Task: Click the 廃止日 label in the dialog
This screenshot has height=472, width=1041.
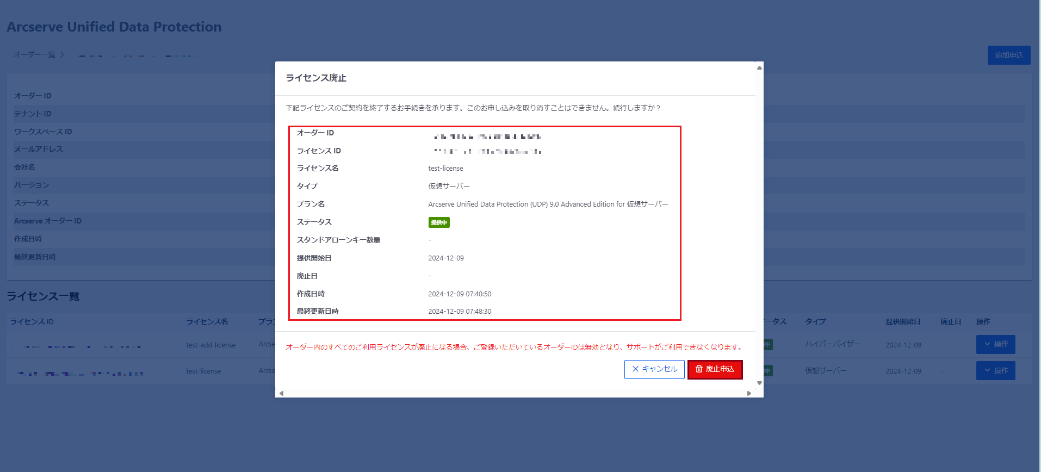Action: coord(307,276)
